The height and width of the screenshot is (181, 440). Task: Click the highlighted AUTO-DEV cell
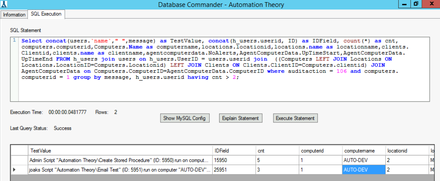coord(363,170)
